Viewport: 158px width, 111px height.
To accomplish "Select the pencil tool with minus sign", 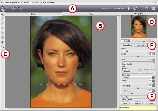I will click(2, 24).
